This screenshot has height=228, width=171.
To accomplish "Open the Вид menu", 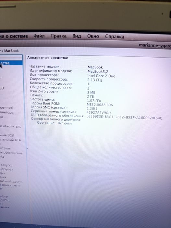I will pyautogui.click(x=77, y=36).
